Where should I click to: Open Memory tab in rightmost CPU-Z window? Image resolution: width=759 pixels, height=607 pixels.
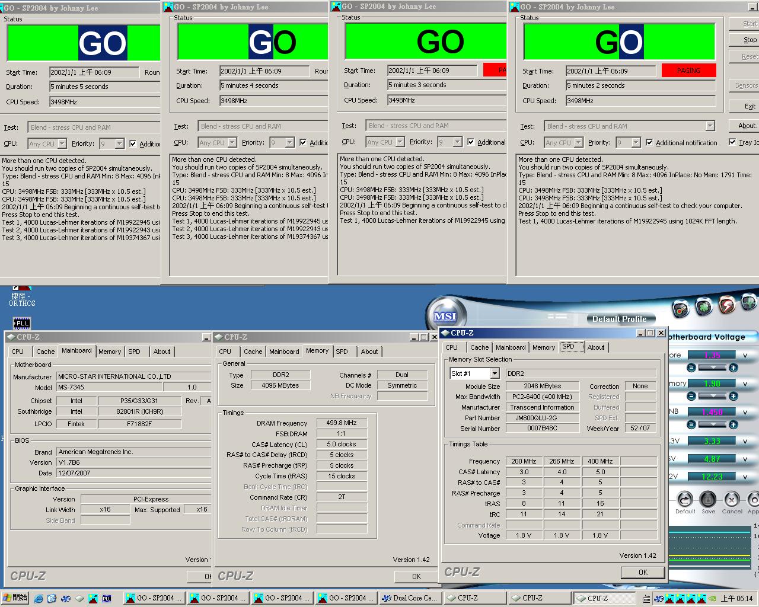tap(544, 347)
